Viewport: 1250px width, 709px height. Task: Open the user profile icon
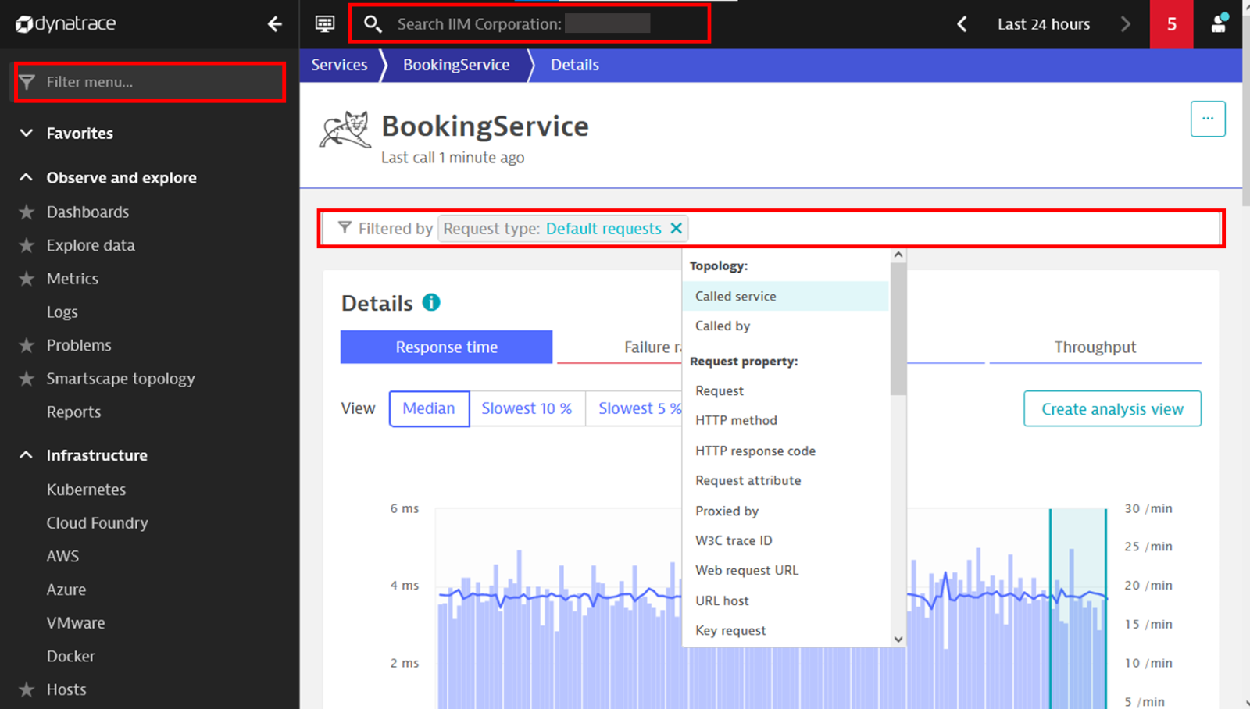[1218, 24]
